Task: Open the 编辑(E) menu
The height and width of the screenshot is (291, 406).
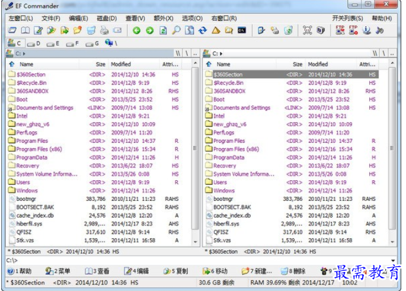Action: [78, 18]
